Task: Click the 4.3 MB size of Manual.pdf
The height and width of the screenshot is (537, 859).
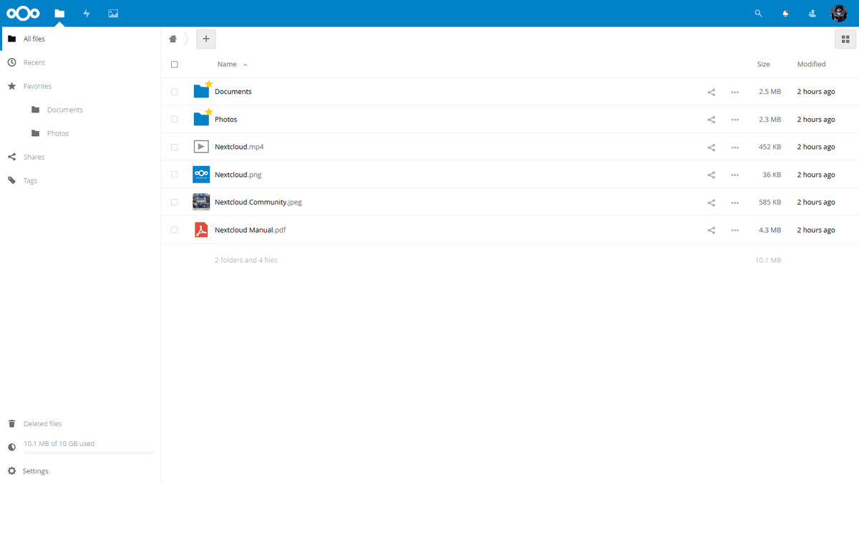Action: point(770,230)
